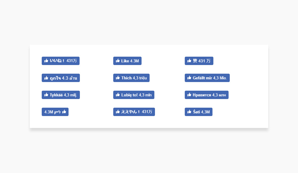
Task: Click the 赞 431 万 button label
Action: 202,61
